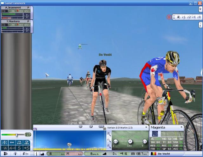
Task: Click the P peloton marker on minimap
Action: click(x=130, y=142)
